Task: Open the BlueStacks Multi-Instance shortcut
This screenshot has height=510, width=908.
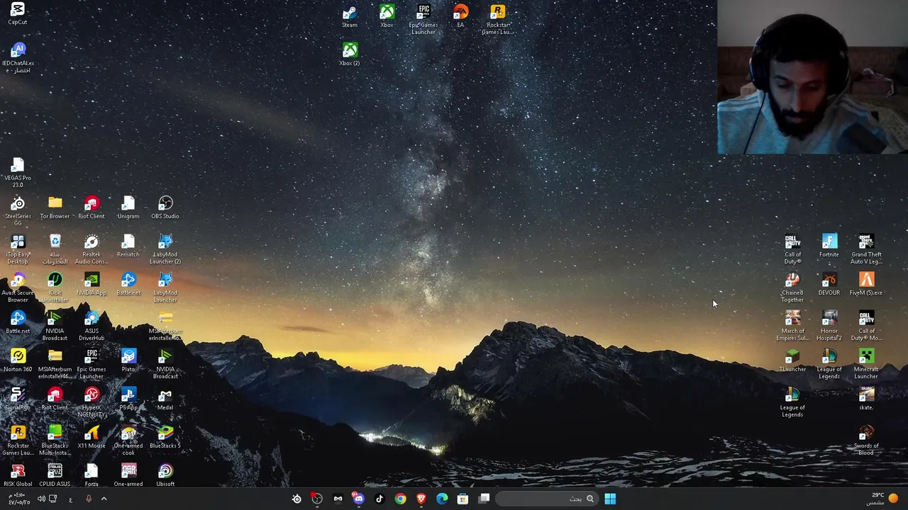Action: (x=55, y=440)
